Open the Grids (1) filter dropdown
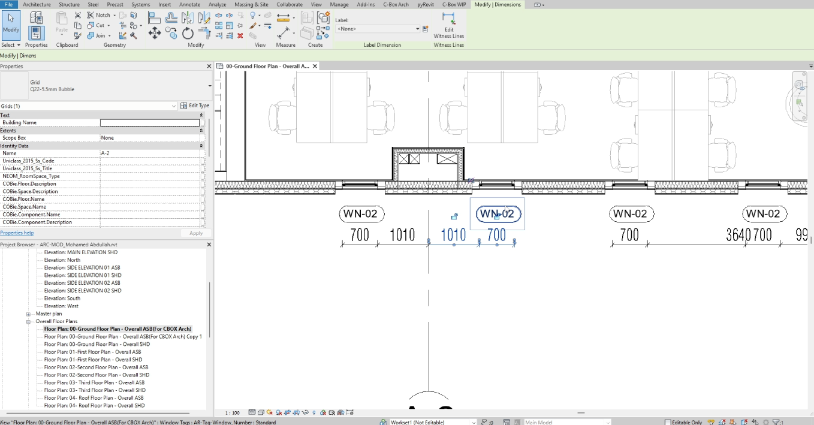The height and width of the screenshot is (425, 814). 174,106
